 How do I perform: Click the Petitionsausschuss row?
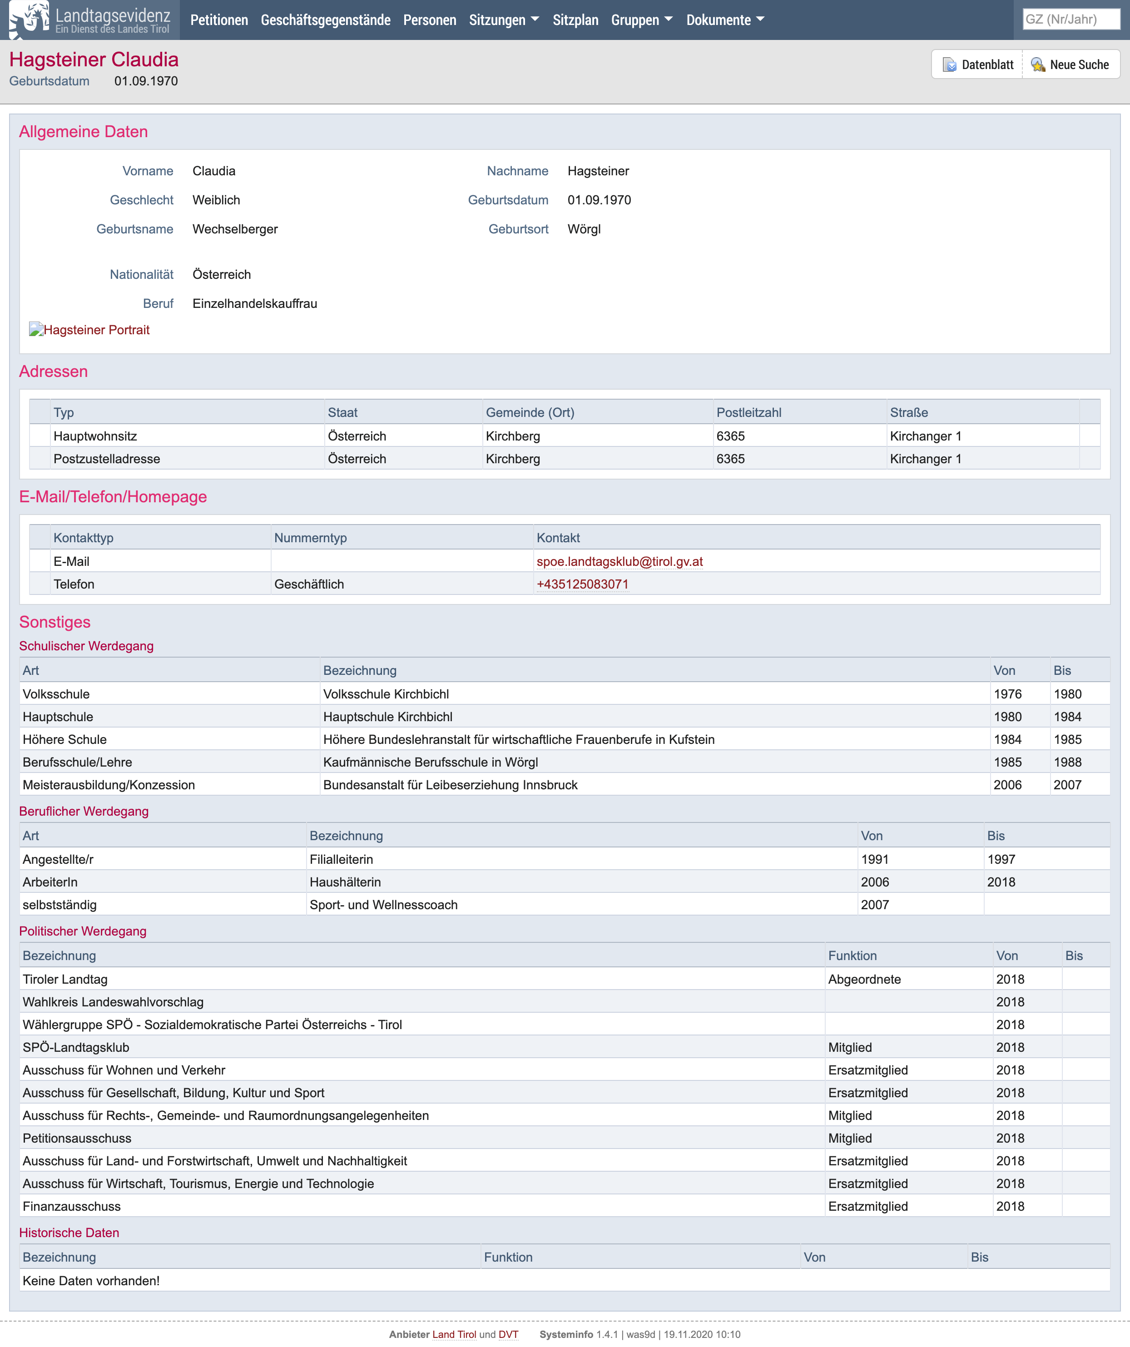pyautogui.click(x=565, y=1138)
